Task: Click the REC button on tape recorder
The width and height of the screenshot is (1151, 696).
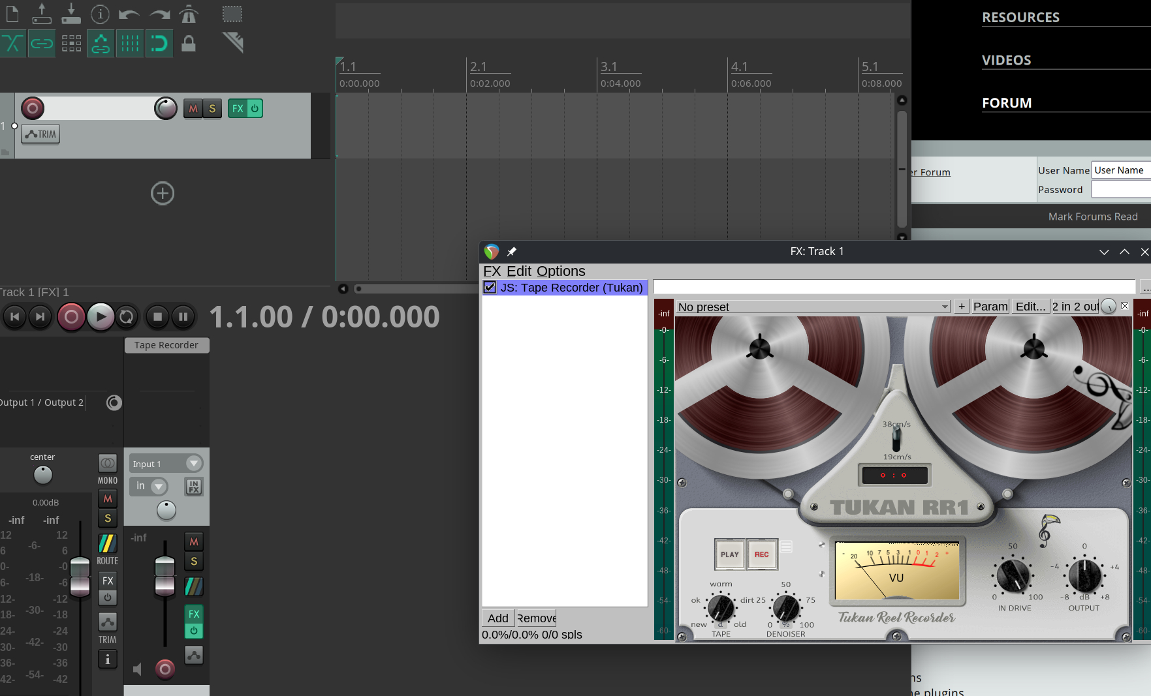Action: (761, 554)
